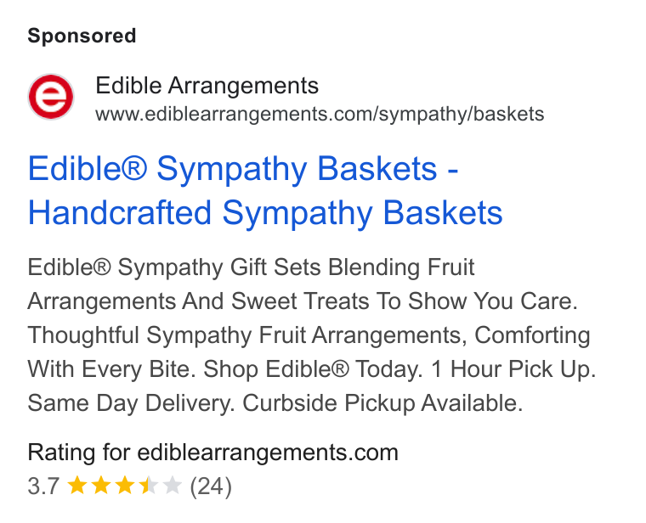Click the www.ediblearrangements.com/sympathy/baskets URL

[x=320, y=114]
